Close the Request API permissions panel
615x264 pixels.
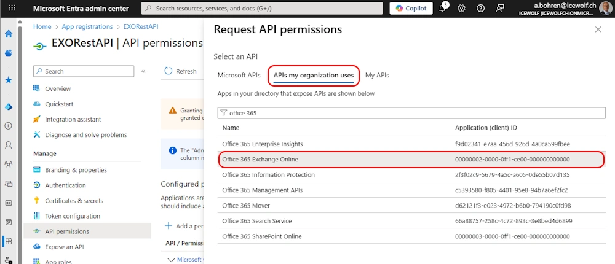[598, 29]
